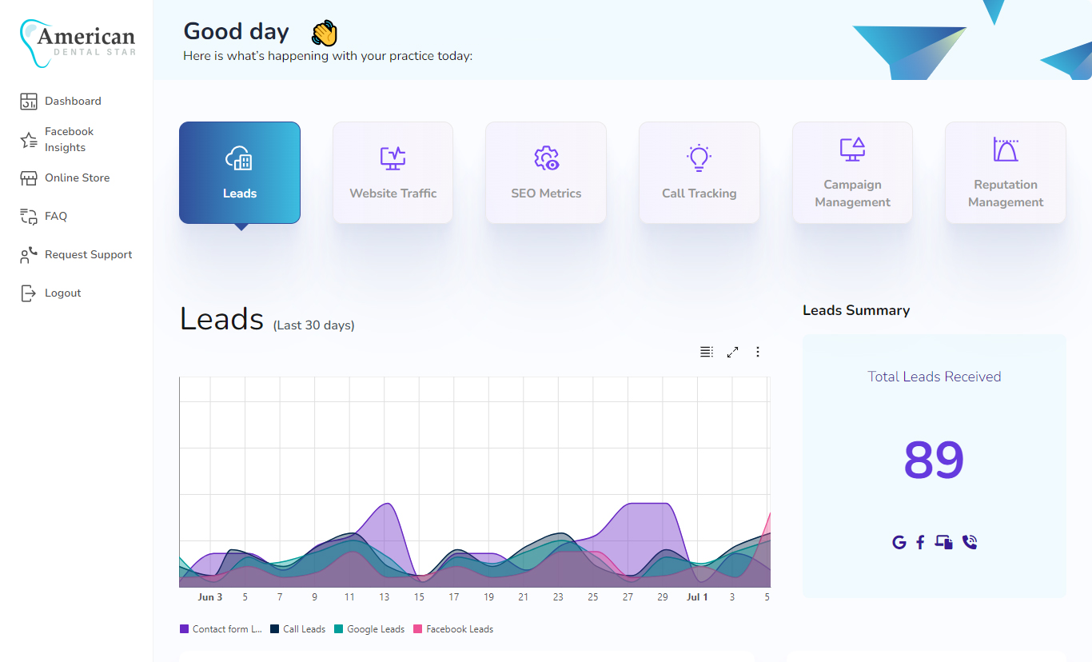
Task: Click the cloud-building icon on Leads card
Action: [x=240, y=158]
